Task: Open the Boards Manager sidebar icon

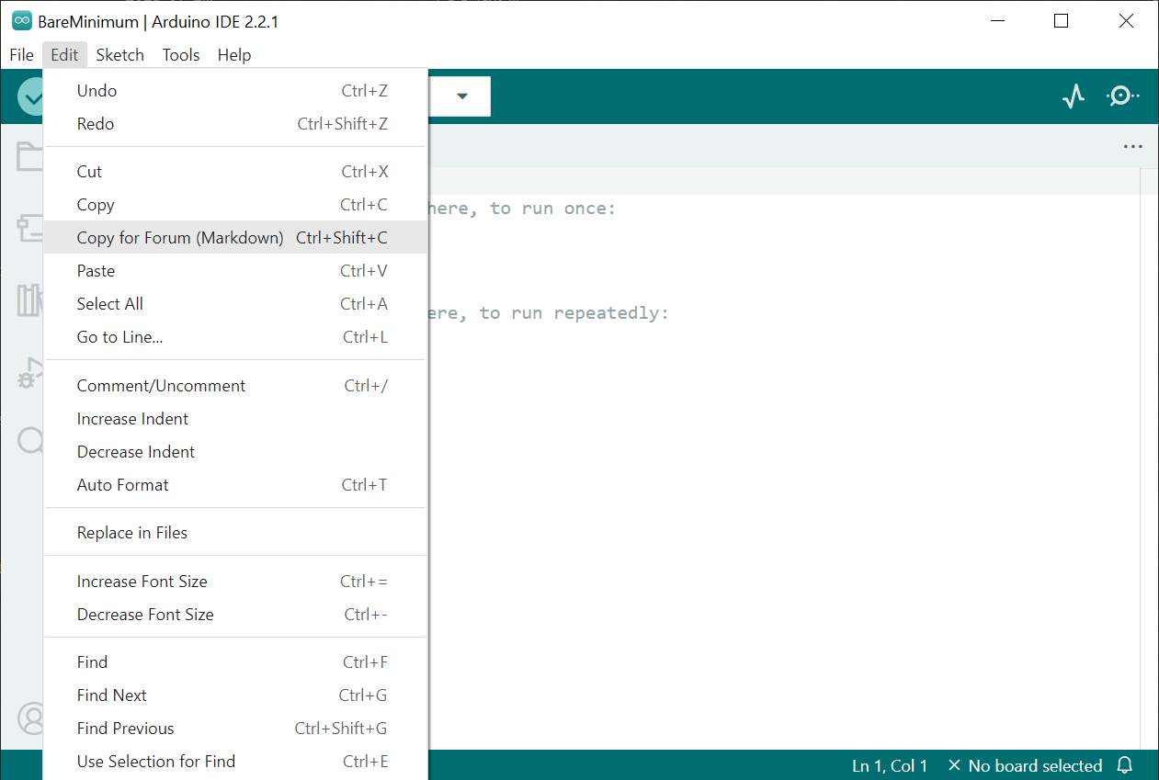Action: (x=30, y=229)
